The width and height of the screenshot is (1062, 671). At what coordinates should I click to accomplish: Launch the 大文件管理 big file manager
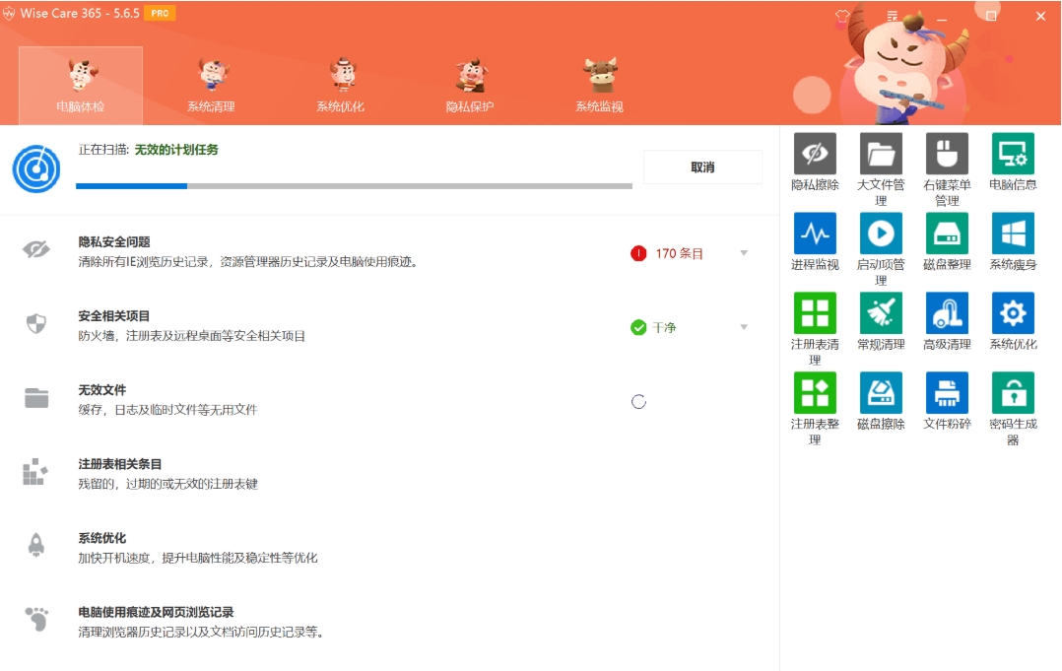(x=881, y=154)
